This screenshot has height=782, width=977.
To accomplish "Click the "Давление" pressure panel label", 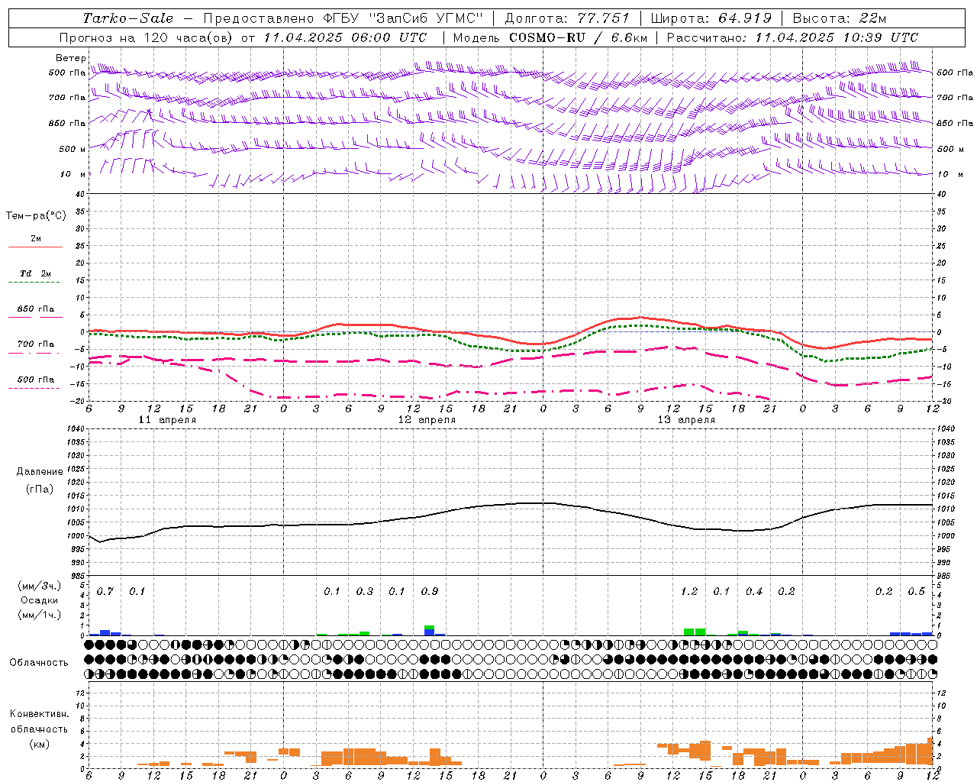I will pos(40,472).
